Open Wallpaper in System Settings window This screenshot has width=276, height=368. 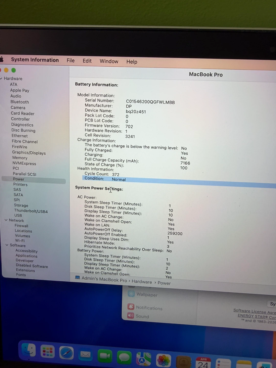tap(143, 294)
